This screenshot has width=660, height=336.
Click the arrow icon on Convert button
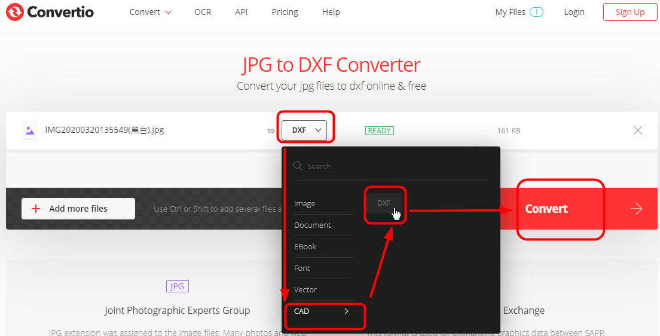click(x=637, y=209)
